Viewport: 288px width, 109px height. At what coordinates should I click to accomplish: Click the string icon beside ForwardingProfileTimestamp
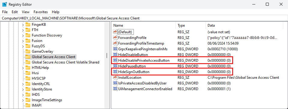click(x=115, y=43)
